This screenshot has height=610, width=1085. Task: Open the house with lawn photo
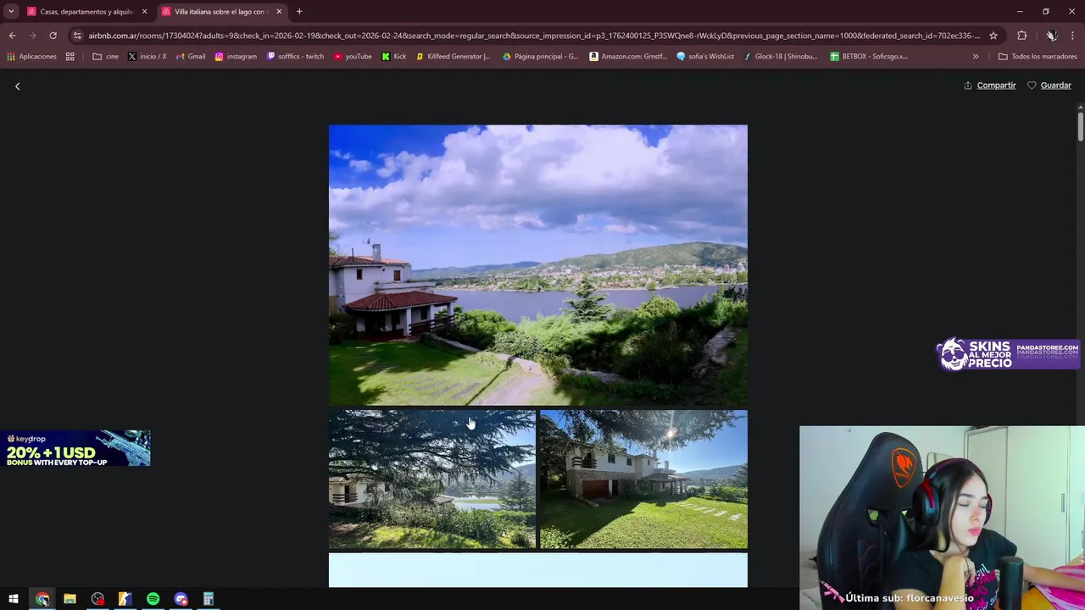pos(644,480)
